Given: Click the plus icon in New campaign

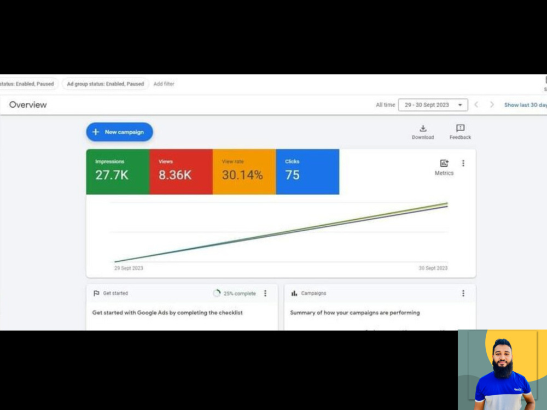Looking at the screenshot, I should point(96,132).
